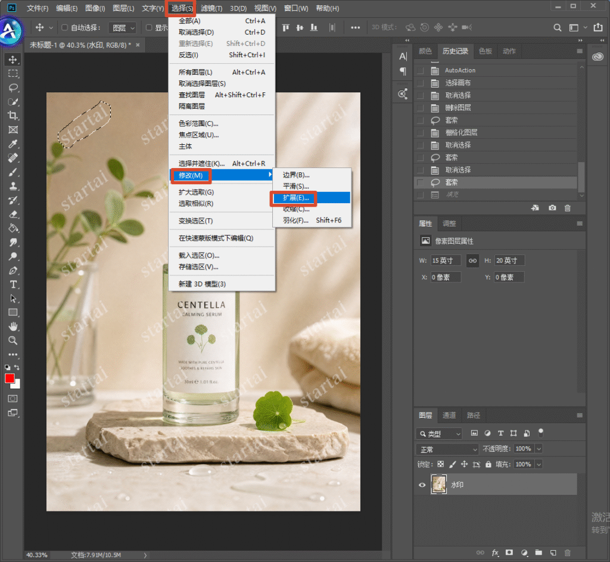Screen dimensions: 610x562
Task: Click the share icon at top right
Action: [598, 27]
